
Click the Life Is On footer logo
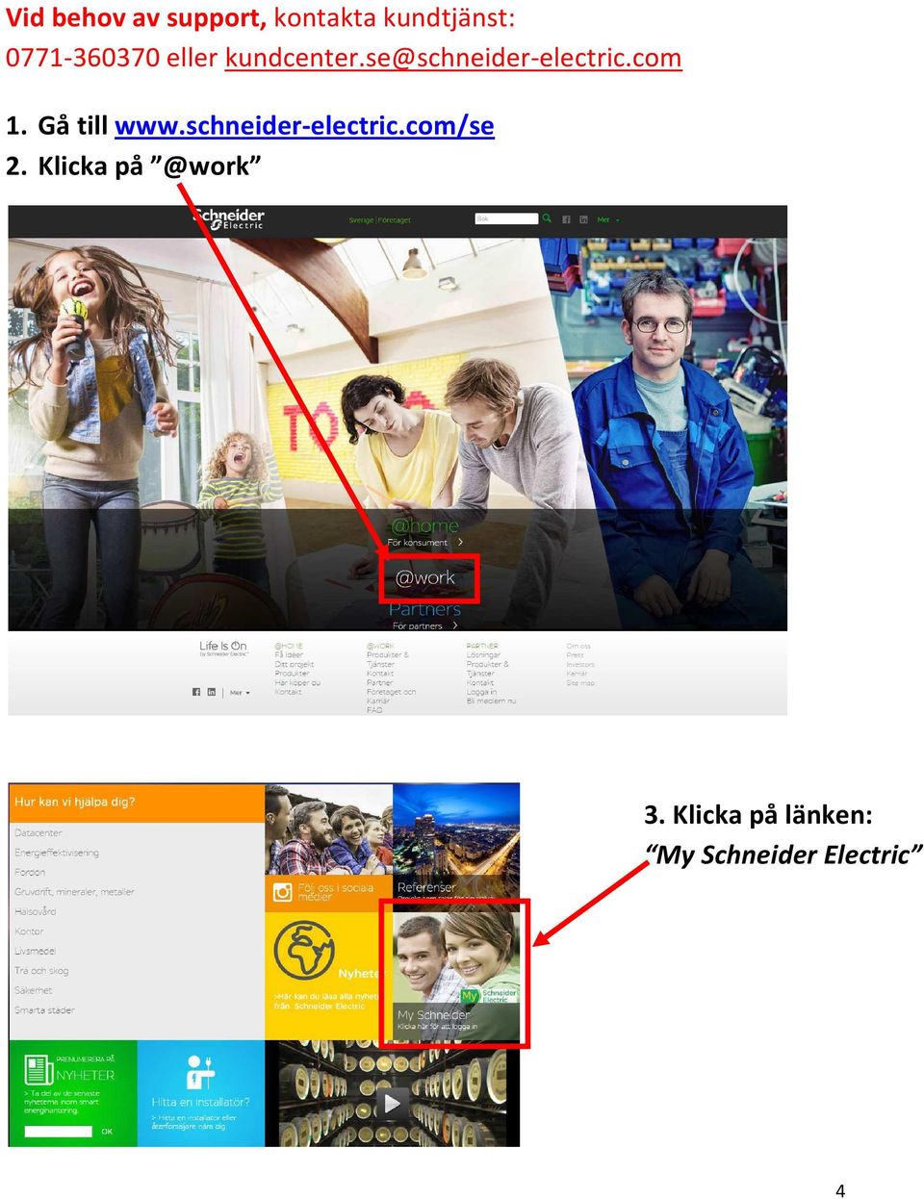click(x=223, y=649)
